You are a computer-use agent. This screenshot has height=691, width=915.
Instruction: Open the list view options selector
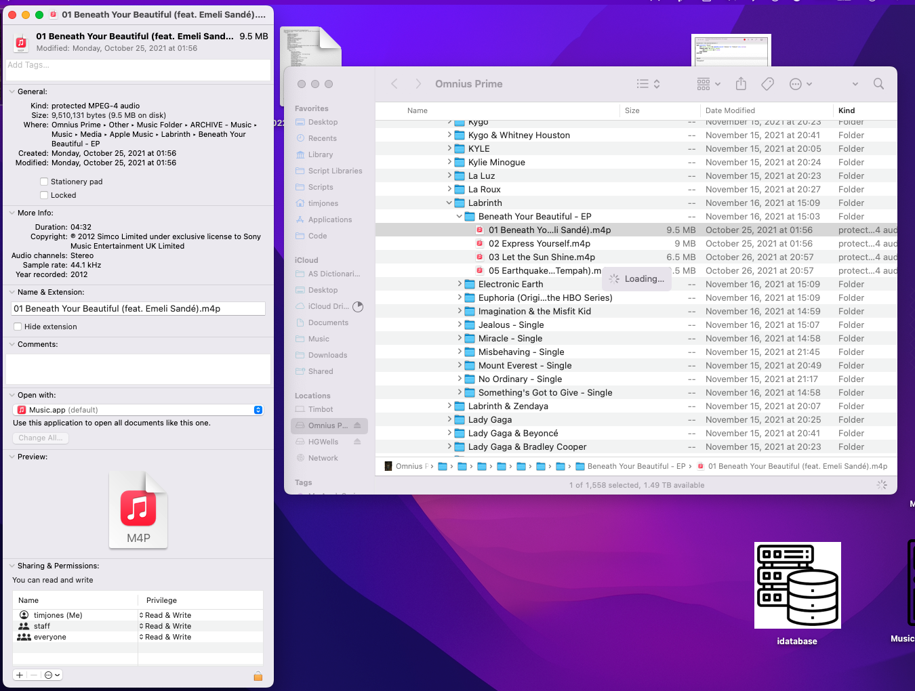(648, 84)
